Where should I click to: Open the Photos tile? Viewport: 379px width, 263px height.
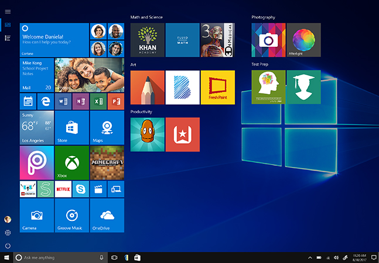pyautogui.click(x=90, y=75)
